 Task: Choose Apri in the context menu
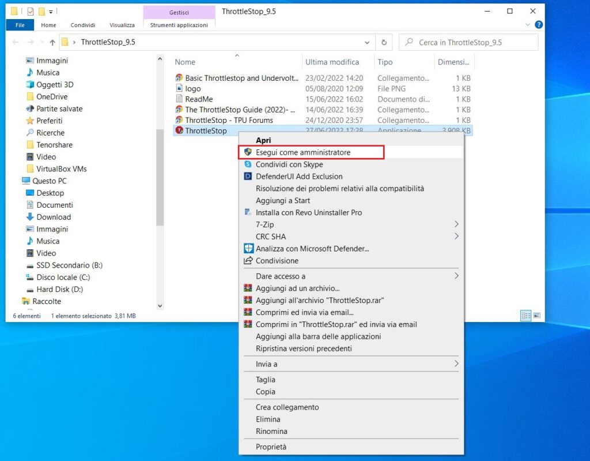tap(263, 140)
